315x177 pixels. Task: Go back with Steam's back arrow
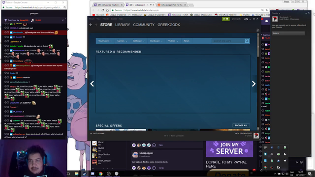click(x=91, y=25)
